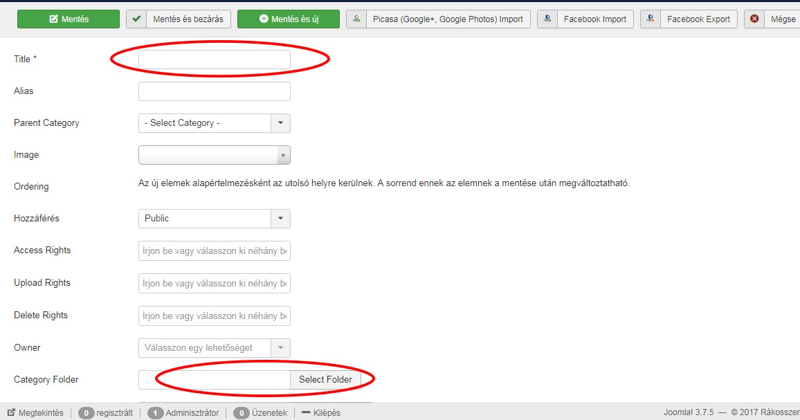Screen dimensions: 800x420
Task: Click the Upload Rights selection field
Action: point(215,283)
